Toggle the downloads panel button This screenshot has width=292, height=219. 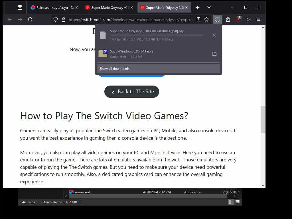[x=218, y=19]
